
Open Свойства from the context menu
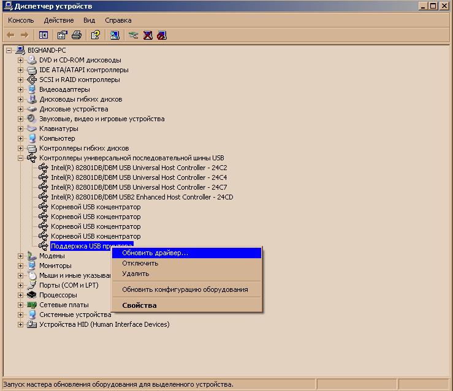[x=139, y=305]
